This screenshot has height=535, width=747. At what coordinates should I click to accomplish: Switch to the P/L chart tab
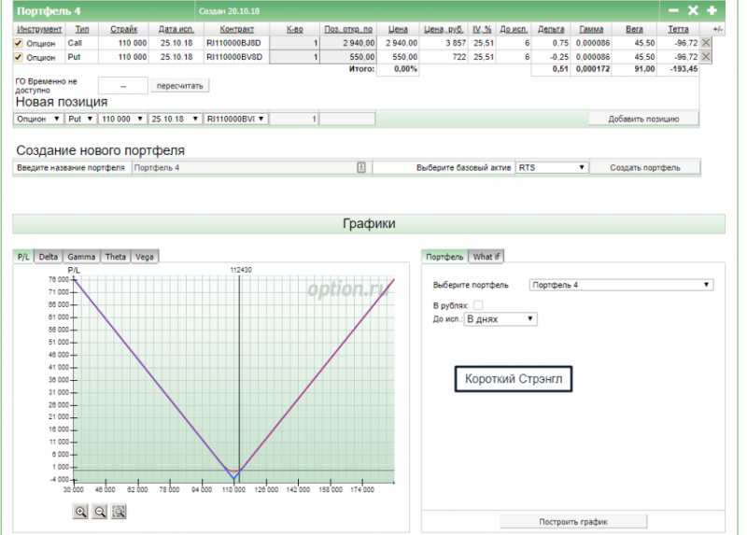[x=23, y=257]
